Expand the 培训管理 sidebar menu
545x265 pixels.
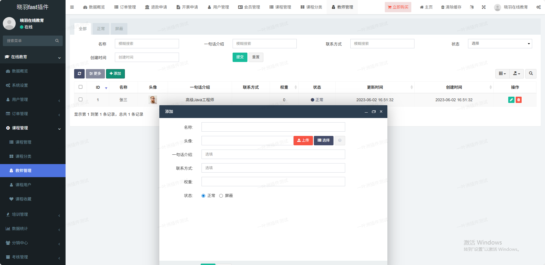33,214
